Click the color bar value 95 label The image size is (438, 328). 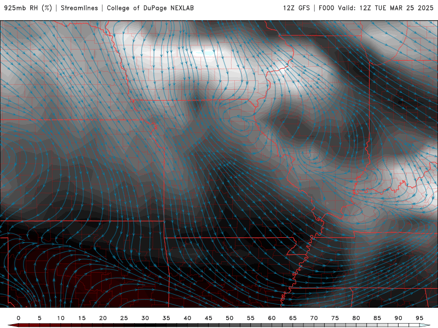pos(419,318)
